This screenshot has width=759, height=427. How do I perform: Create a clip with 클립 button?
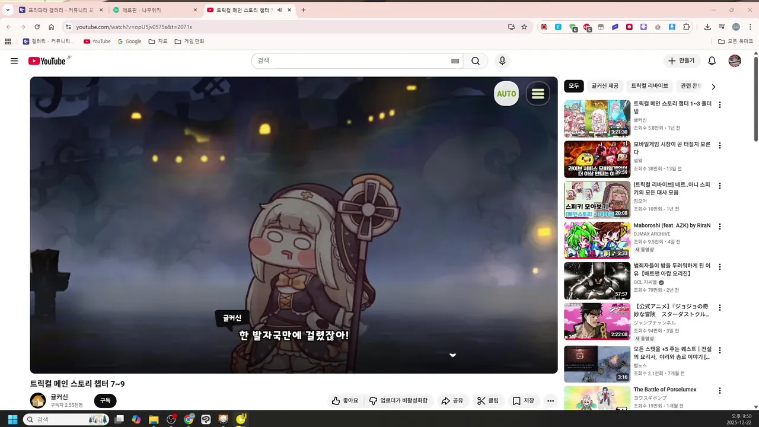click(487, 401)
